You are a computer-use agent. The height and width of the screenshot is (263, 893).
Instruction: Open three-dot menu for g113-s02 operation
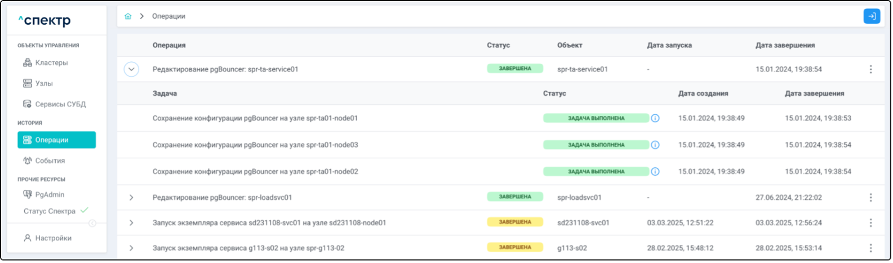pos(870,248)
